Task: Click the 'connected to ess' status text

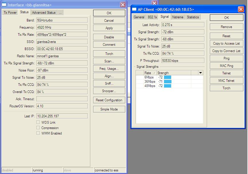Action: (106, 170)
